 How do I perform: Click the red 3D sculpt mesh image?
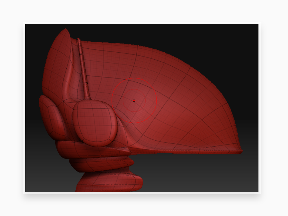(x=142, y=108)
